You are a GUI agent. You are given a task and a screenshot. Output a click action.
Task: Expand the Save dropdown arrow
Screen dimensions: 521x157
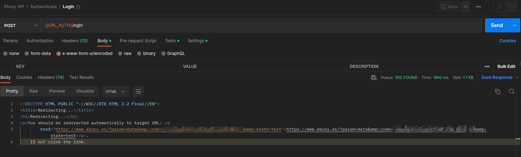tap(466, 7)
